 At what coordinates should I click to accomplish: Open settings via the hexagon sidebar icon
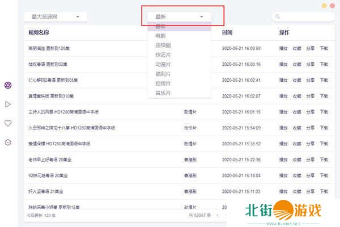click(8, 142)
